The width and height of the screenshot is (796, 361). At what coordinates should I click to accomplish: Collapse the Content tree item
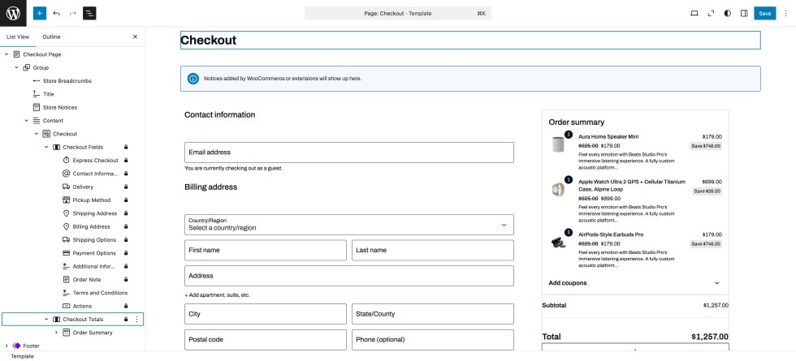click(x=26, y=121)
